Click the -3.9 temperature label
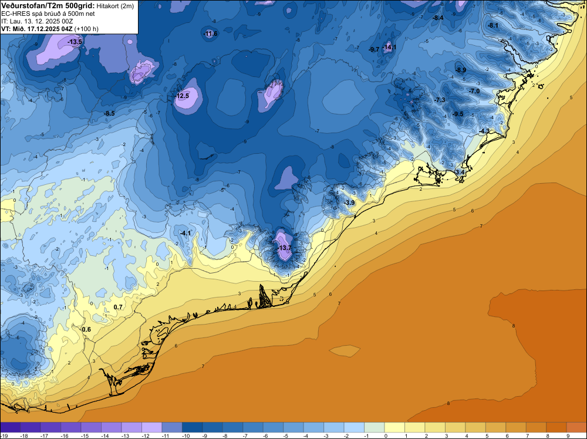 349,202
